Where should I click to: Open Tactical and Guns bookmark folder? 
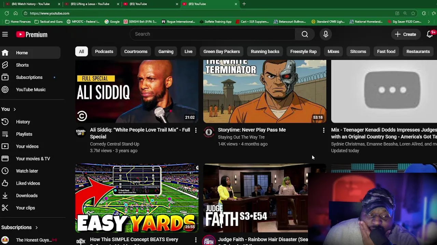click(x=48, y=21)
